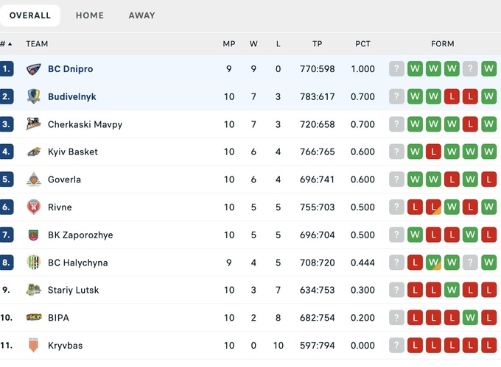The width and height of the screenshot is (501, 367).
Task: Sort table by rank number column
Action: tap(6, 44)
